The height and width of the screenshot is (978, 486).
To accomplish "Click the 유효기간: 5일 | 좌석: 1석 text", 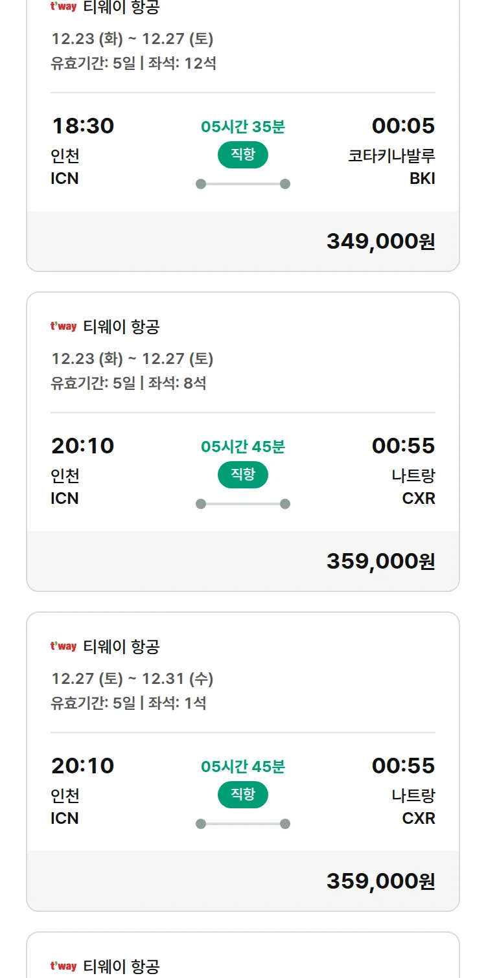I will [128, 703].
